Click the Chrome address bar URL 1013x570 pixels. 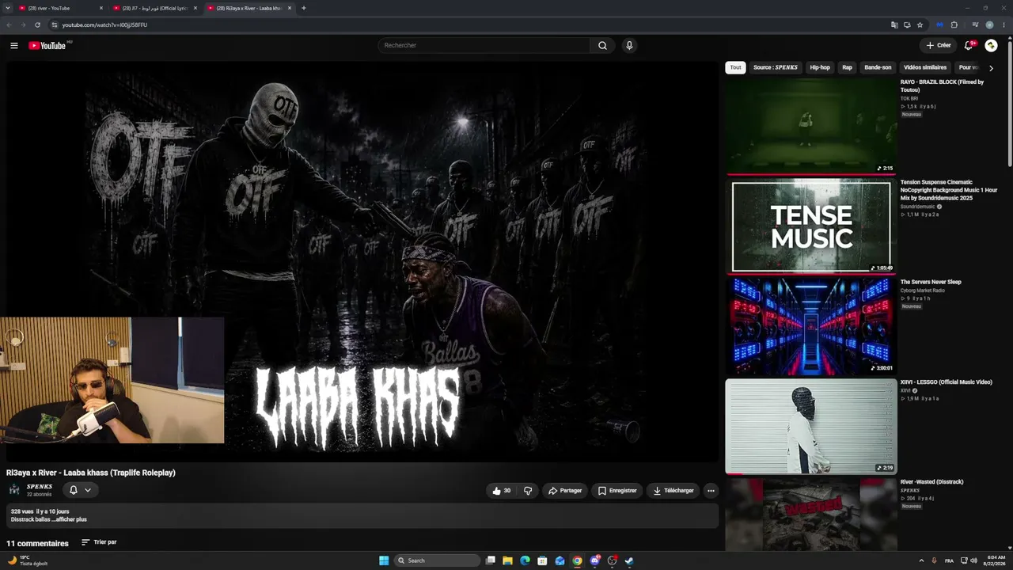104,25
